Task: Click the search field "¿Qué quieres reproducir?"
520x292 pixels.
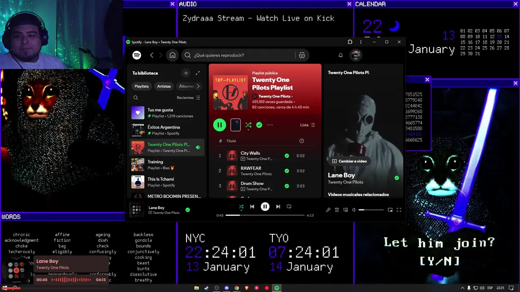Action: [x=239, y=55]
